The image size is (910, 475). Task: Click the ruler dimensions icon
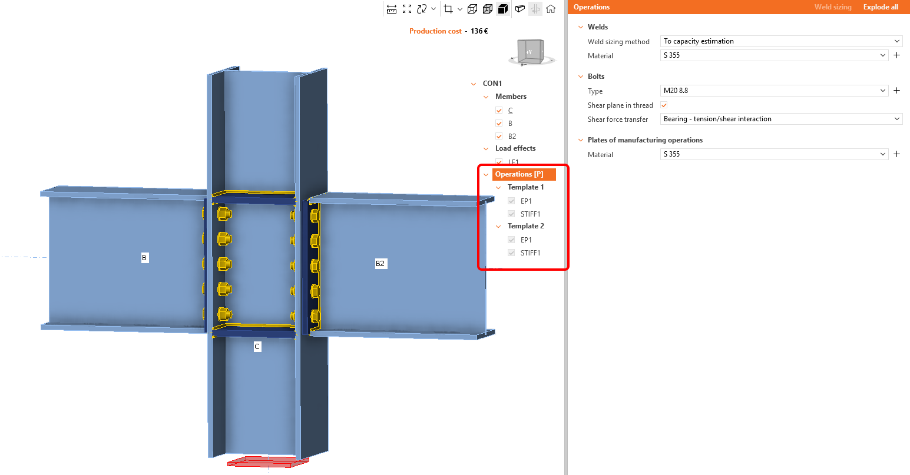(x=392, y=9)
